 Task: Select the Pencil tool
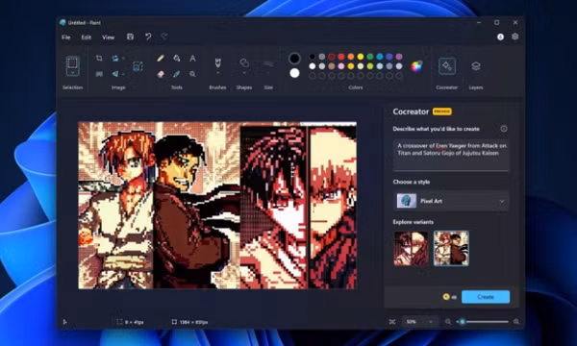161,58
